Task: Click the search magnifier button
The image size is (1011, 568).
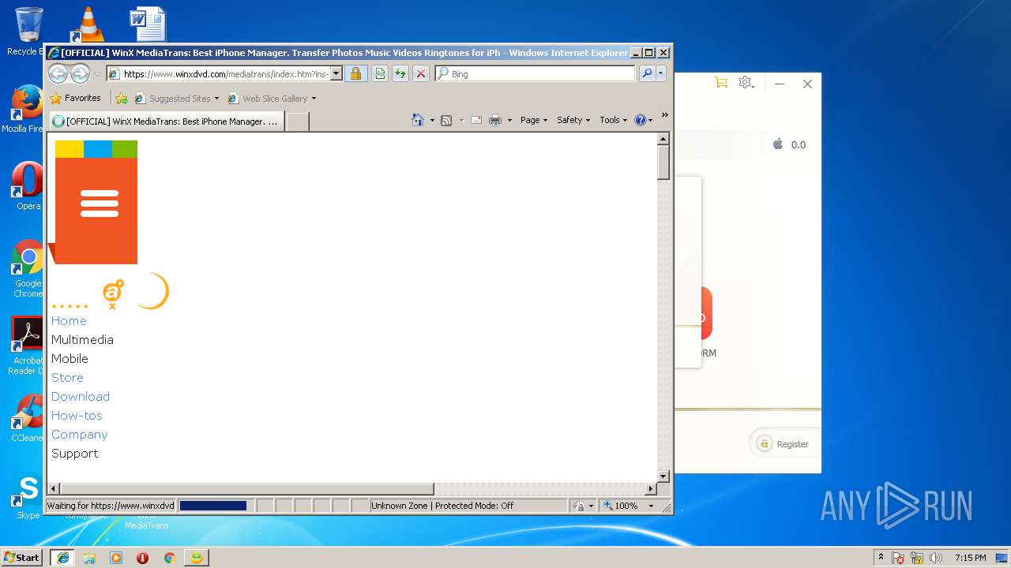Action: pyautogui.click(x=647, y=73)
